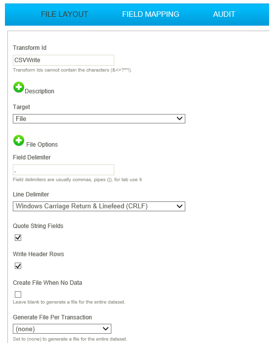Click the Target dropdown arrow

point(180,118)
